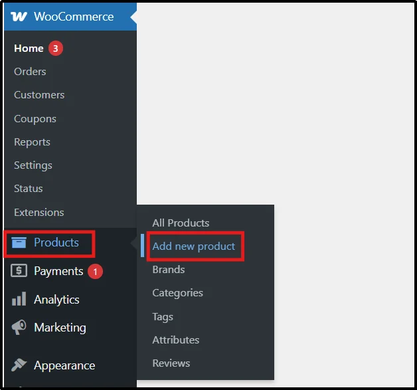
Task: Open Tags from the Products submenu
Action: click(163, 316)
